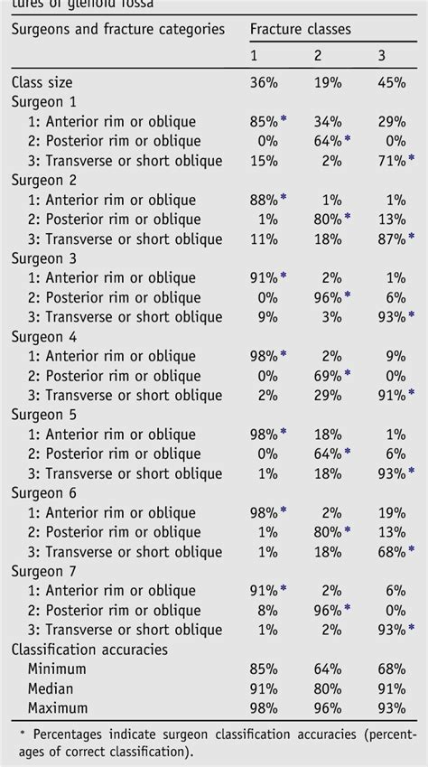
Task: Click the asterisk beside Surgeon 1's 71%
Action: pos(411,158)
